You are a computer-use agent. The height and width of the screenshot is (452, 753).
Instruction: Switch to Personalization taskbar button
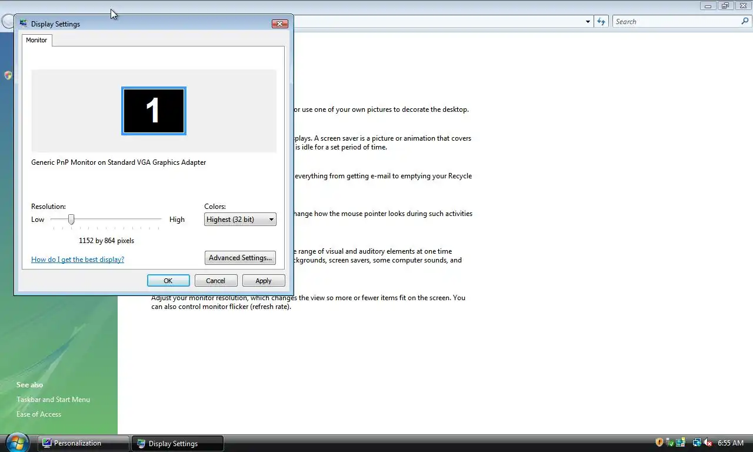coord(84,443)
